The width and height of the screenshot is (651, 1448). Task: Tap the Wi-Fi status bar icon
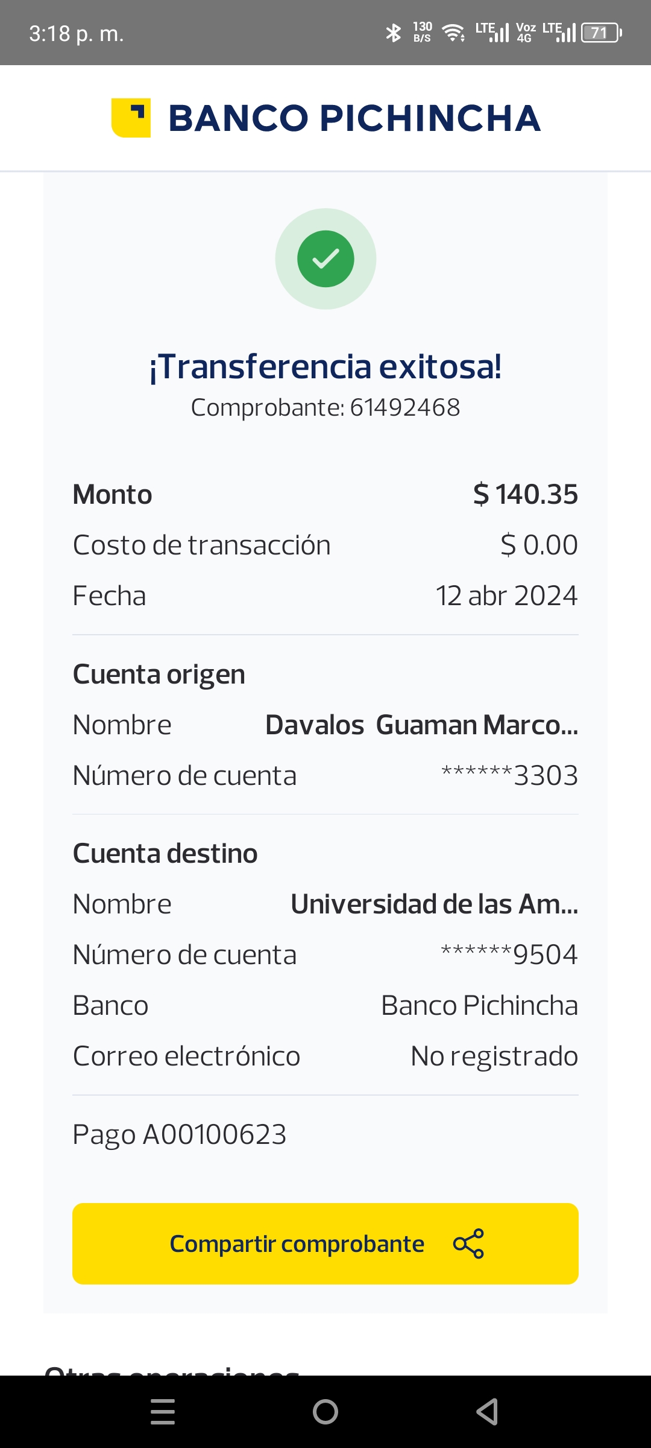pyautogui.click(x=453, y=33)
